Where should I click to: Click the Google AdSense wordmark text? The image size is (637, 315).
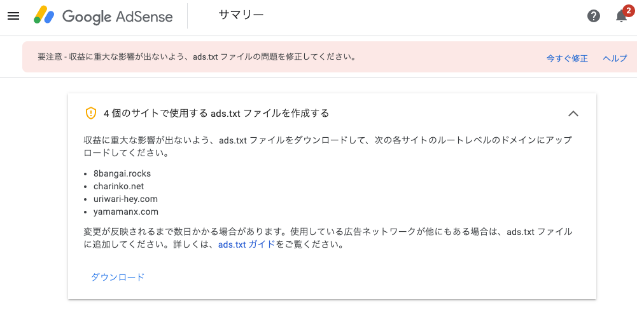[x=117, y=17]
